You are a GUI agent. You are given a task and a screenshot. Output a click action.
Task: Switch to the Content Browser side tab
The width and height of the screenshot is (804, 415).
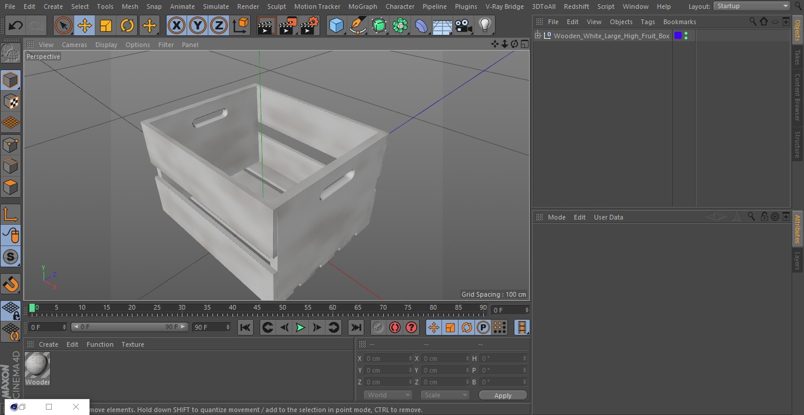coord(798,97)
